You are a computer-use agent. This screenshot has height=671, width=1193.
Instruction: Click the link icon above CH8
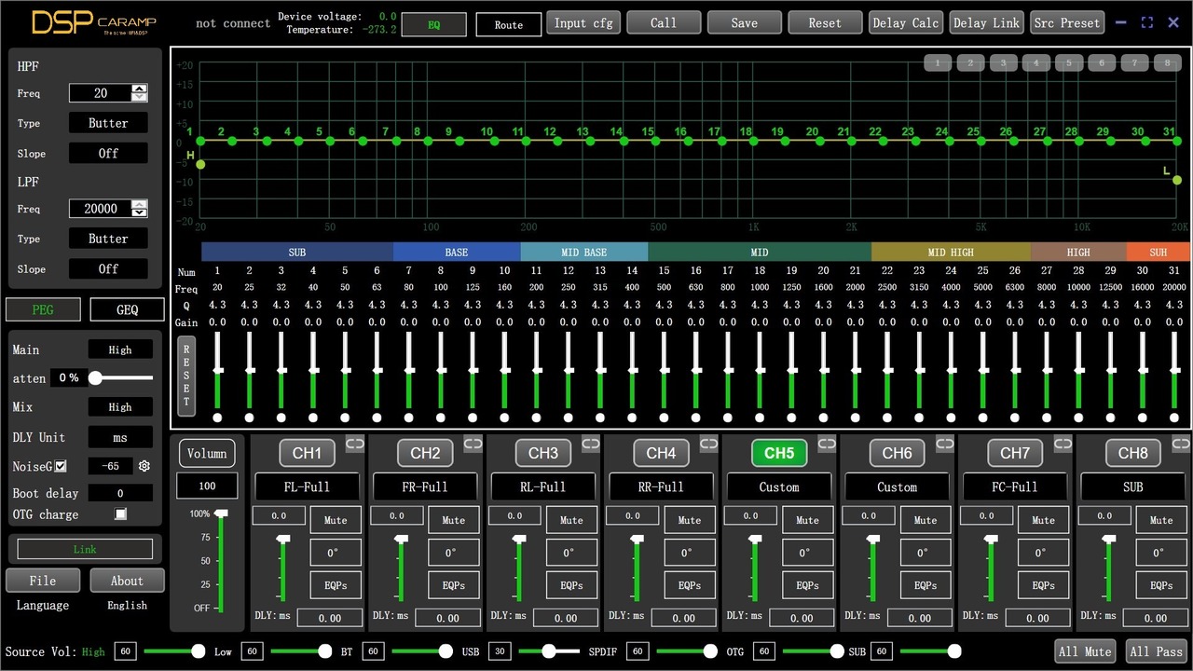[1180, 445]
